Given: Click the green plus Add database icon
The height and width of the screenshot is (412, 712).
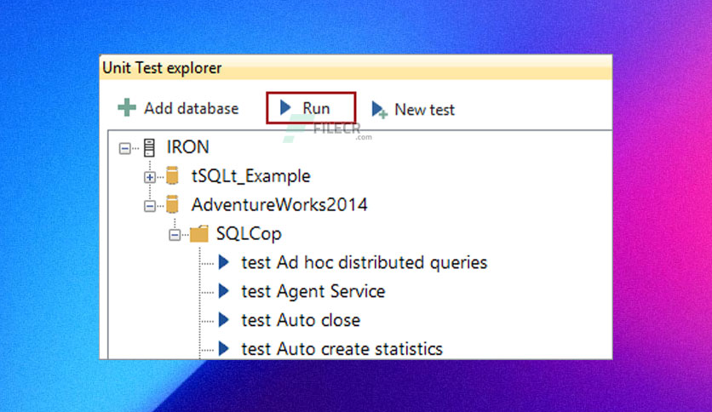Looking at the screenshot, I should click(x=127, y=107).
